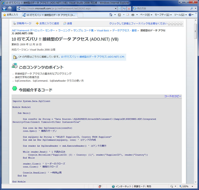Expand the address bar URL history dropdown

(115, 8)
